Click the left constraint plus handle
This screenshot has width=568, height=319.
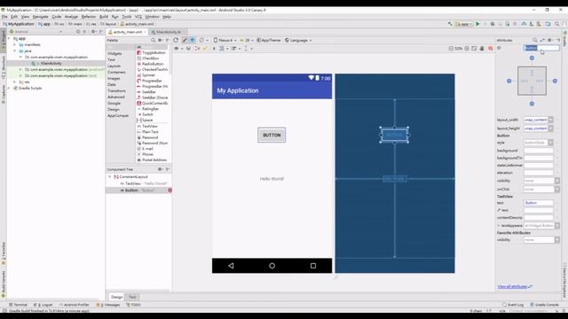click(x=509, y=81)
